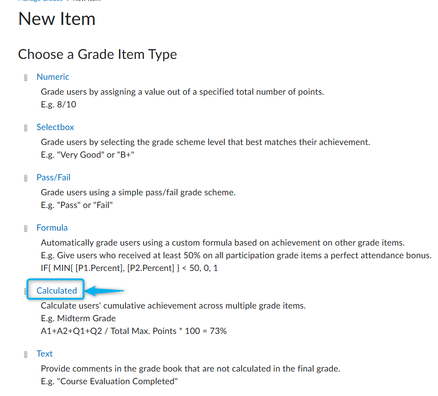Click the IF MIN formula example text

[130, 268]
